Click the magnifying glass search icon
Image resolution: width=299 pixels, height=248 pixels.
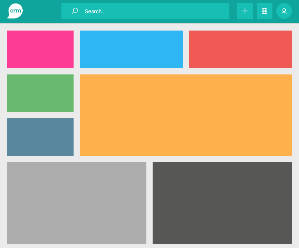click(75, 11)
